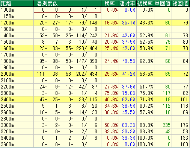Click single return value 143 for 3200m

pos(167,131)
